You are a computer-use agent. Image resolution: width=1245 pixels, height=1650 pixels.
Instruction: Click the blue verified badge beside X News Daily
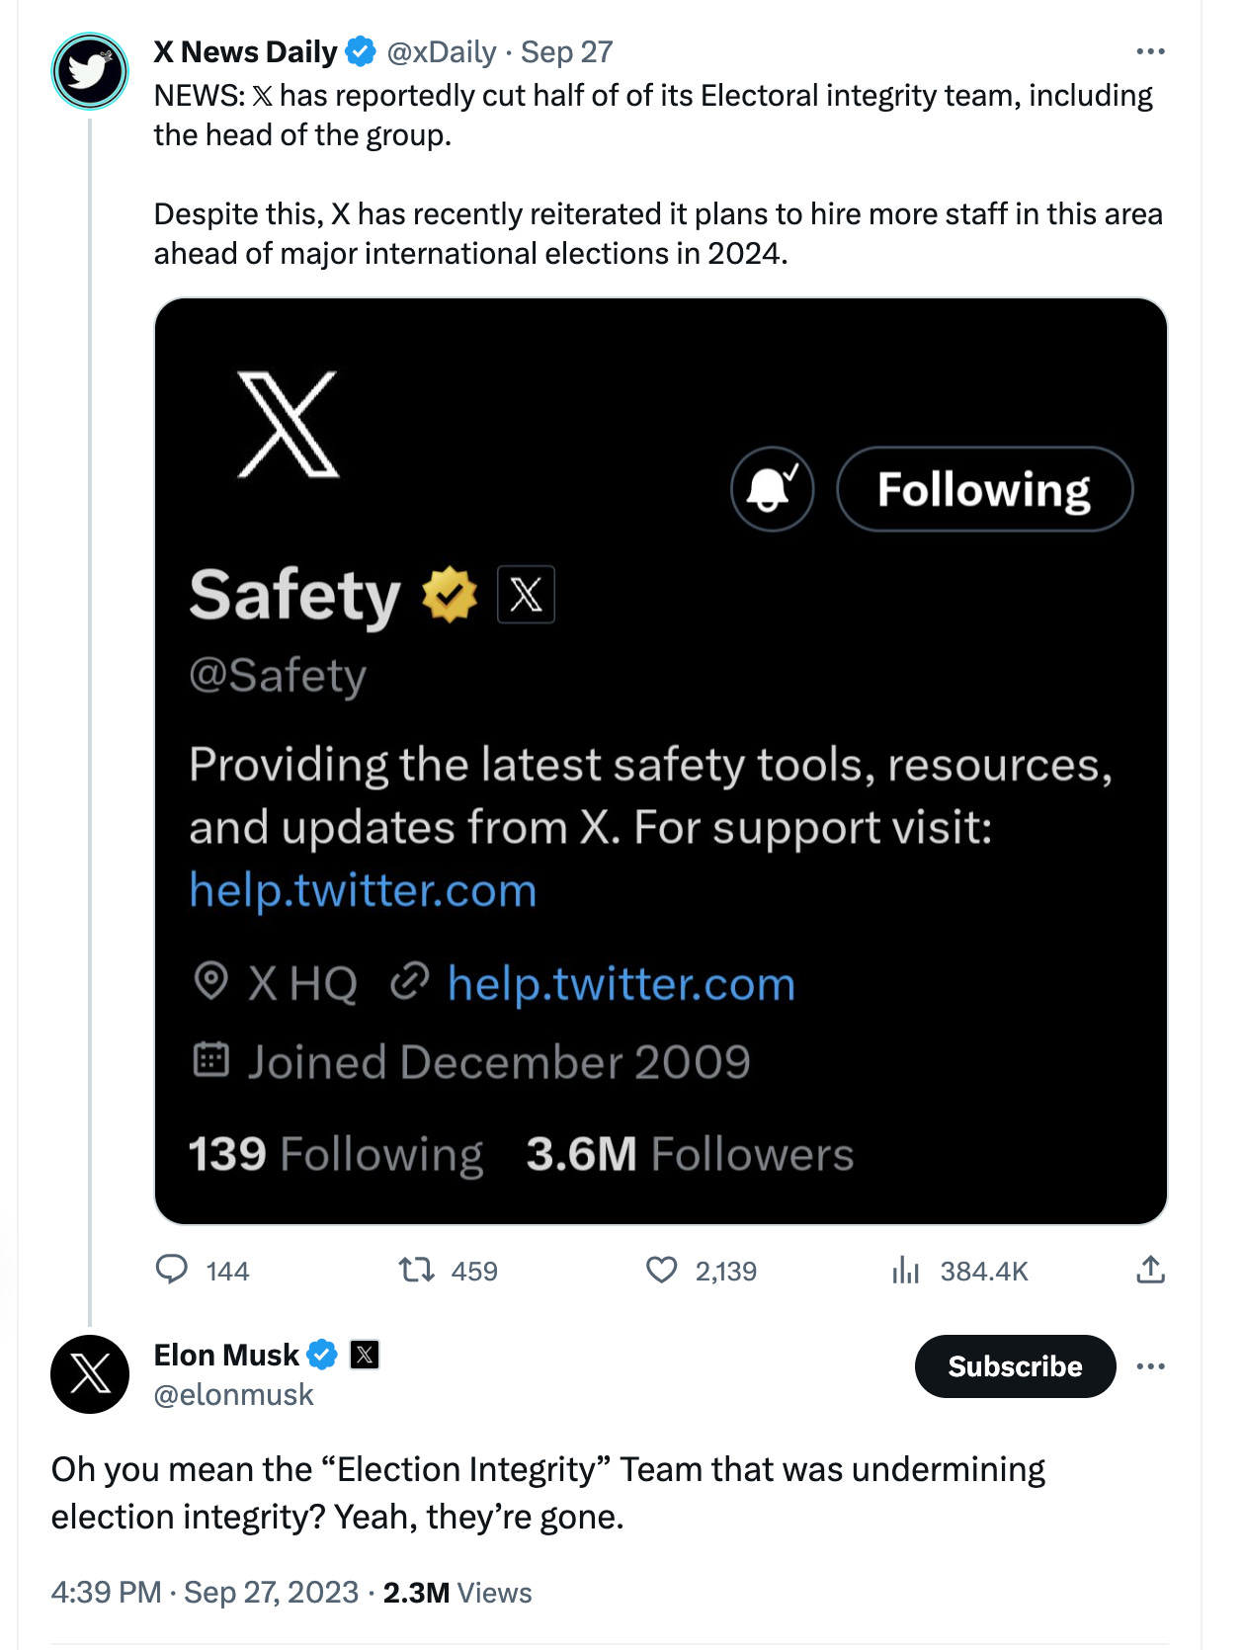click(x=362, y=51)
